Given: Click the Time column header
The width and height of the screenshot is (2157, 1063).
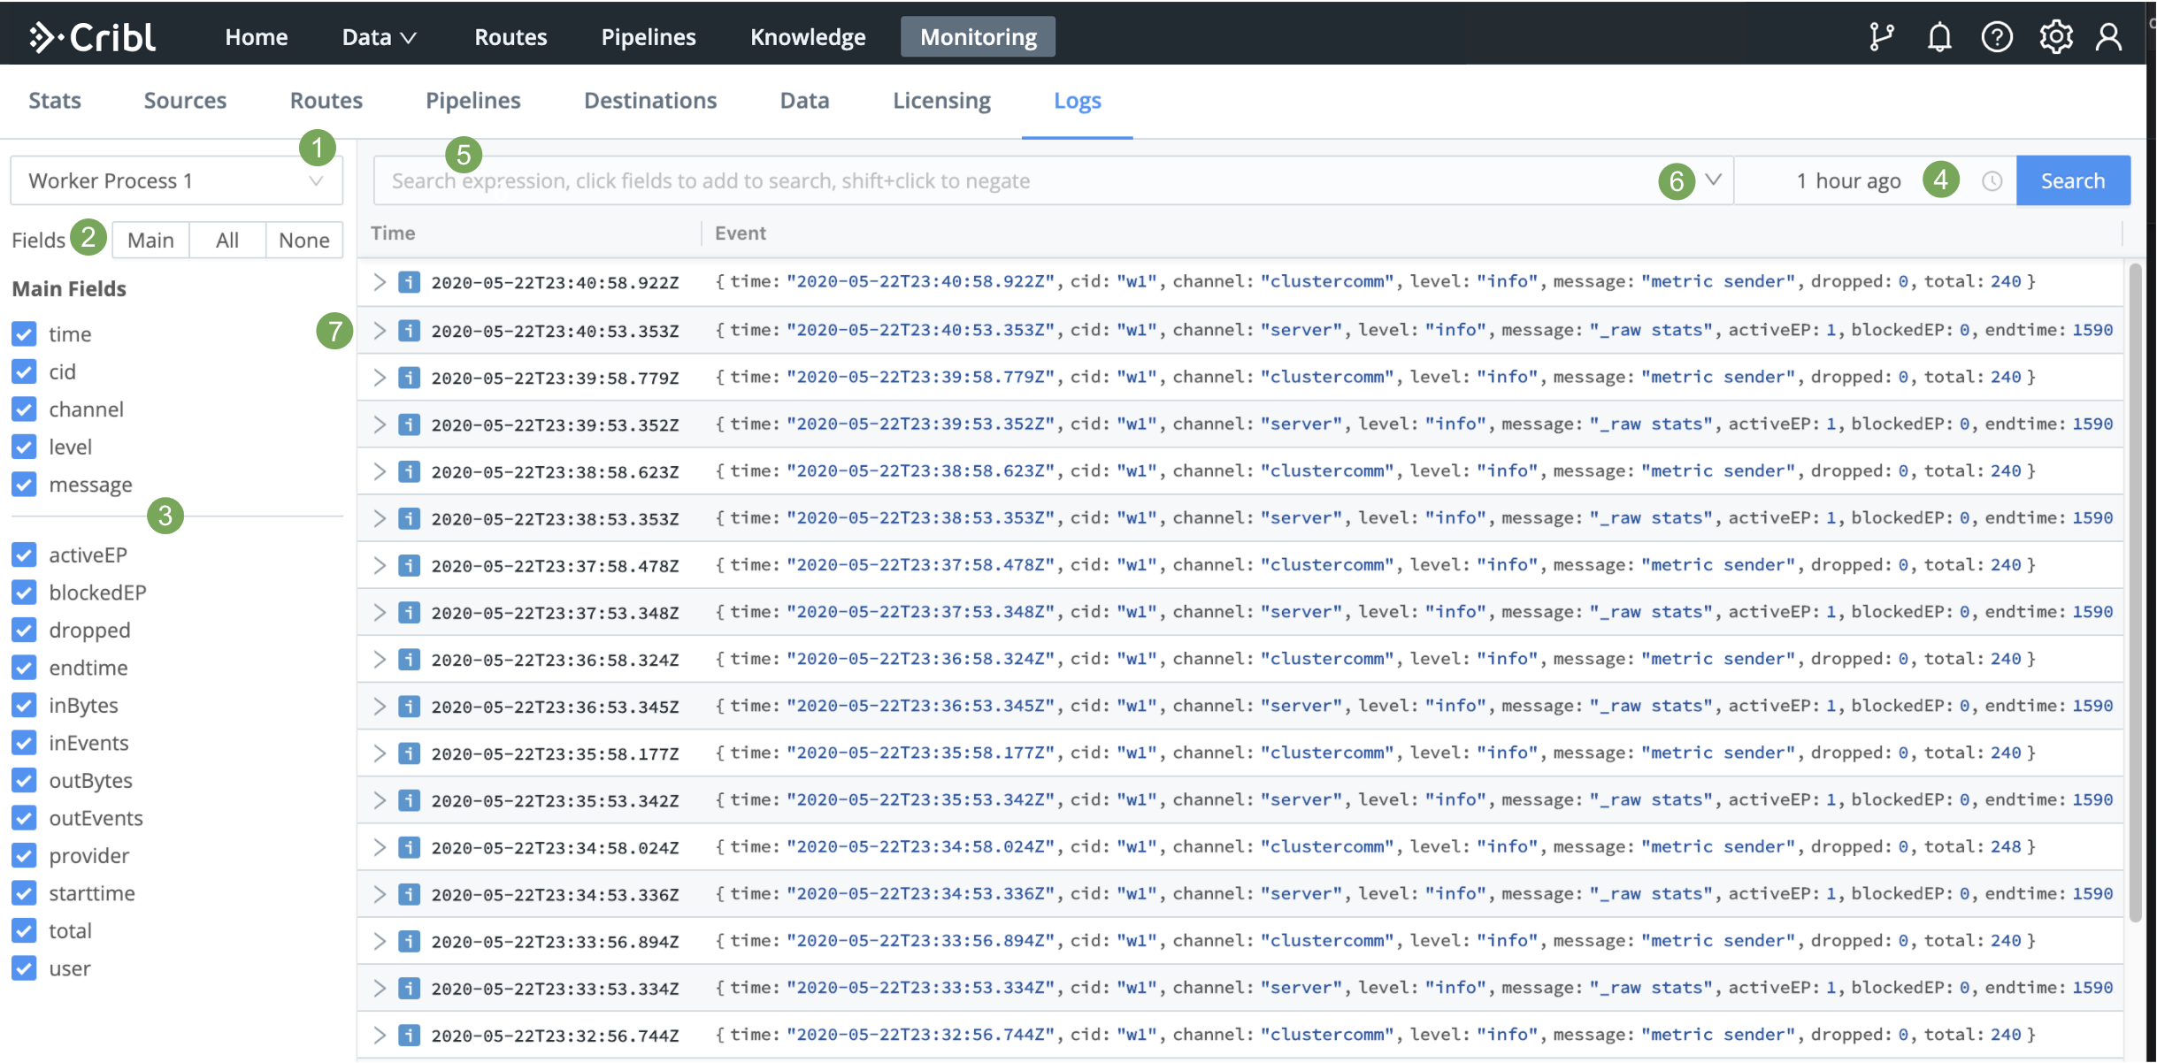Looking at the screenshot, I should tap(393, 233).
